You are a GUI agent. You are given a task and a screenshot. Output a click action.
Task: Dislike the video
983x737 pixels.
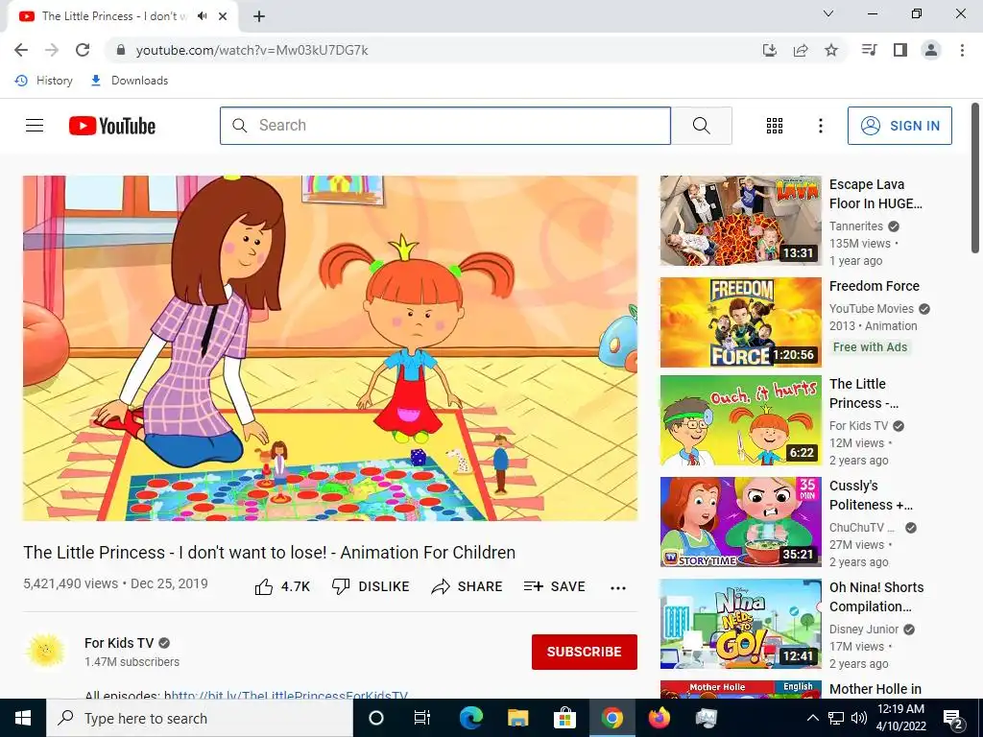tap(371, 586)
